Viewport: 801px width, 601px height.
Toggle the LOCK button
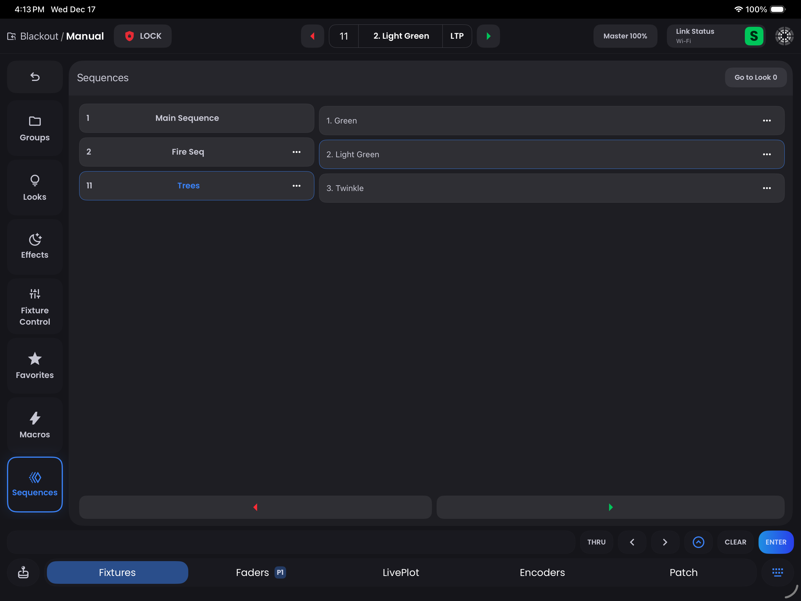click(143, 36)
